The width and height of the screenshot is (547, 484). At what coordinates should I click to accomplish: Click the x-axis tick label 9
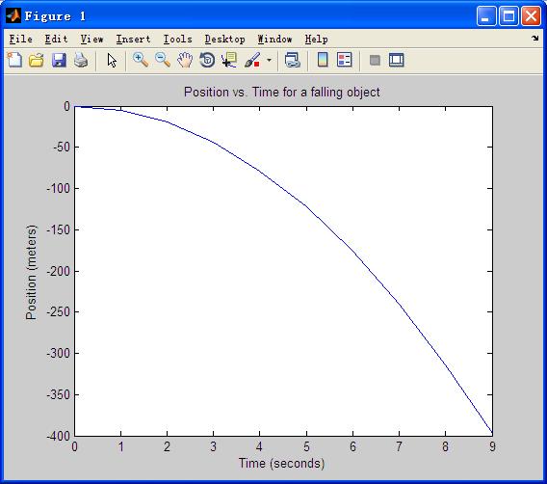click(492, 446)
